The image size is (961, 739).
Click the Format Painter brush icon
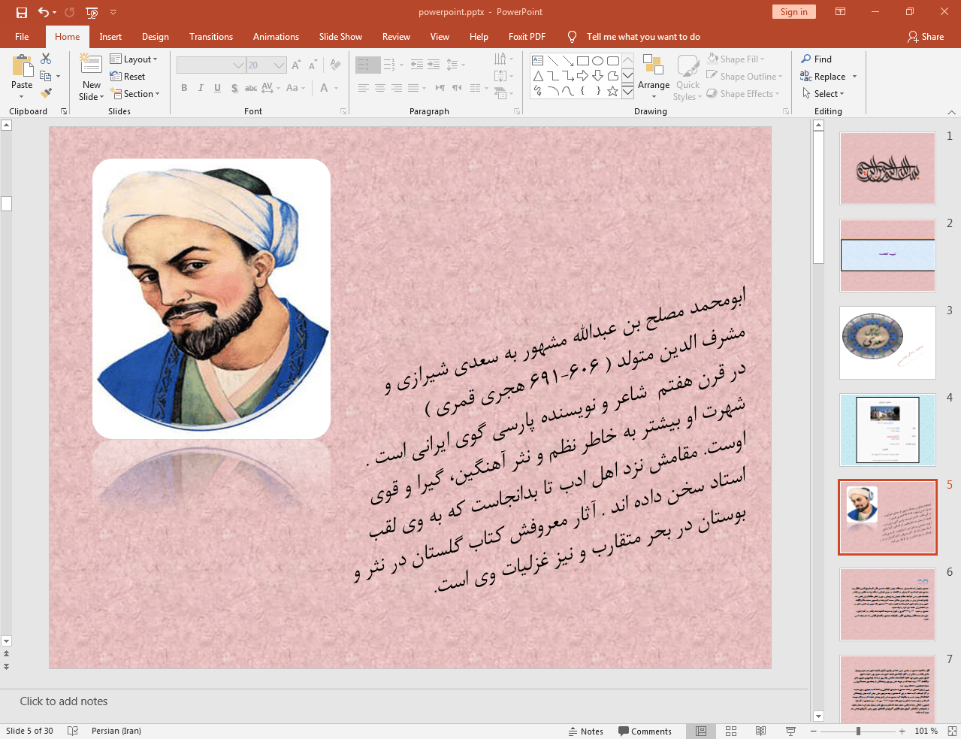(46, 93)
